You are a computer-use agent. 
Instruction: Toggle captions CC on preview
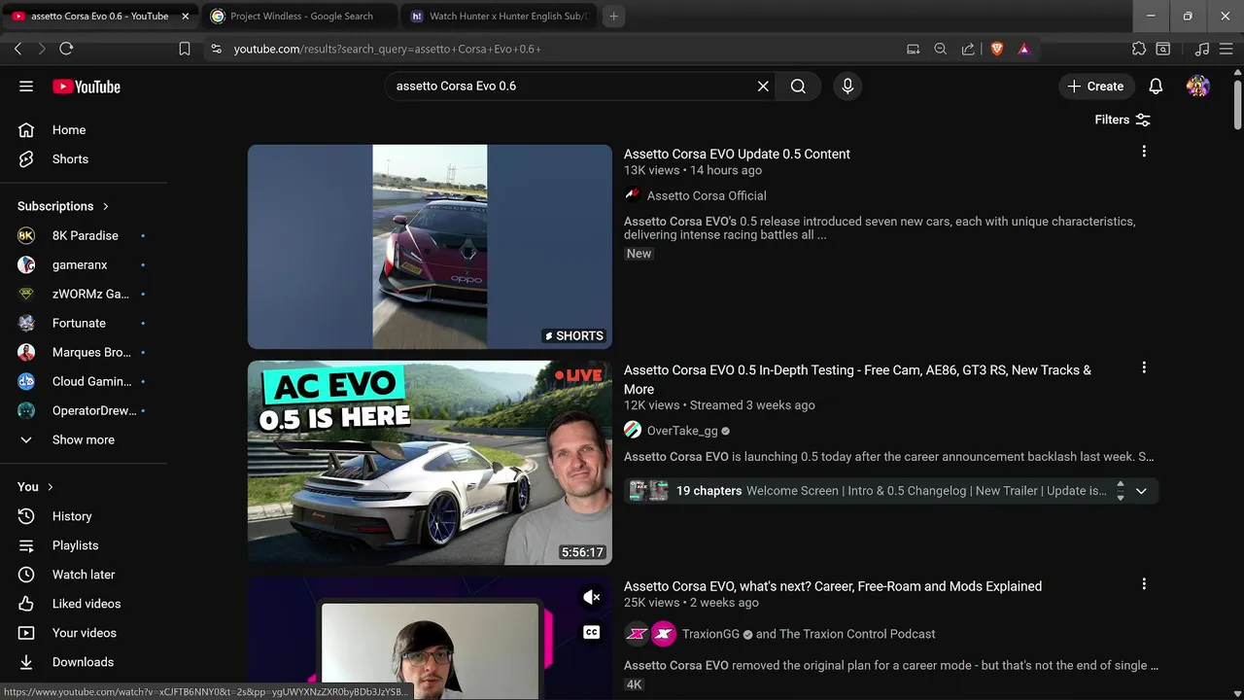point(591,632)
